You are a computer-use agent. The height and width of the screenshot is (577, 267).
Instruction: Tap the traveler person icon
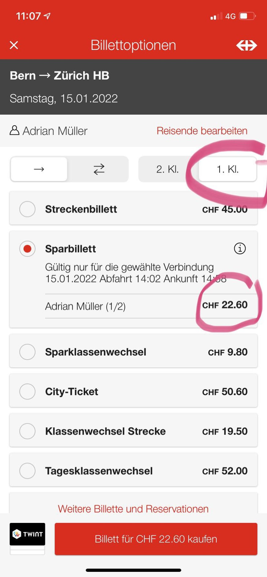coord(14,130)
